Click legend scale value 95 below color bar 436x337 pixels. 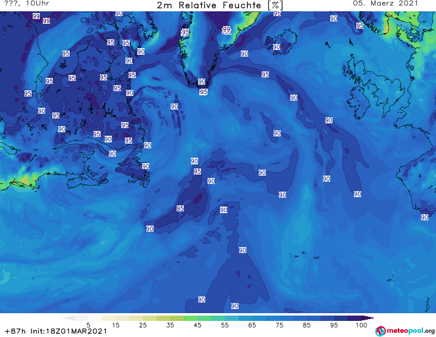coord(334,325)
